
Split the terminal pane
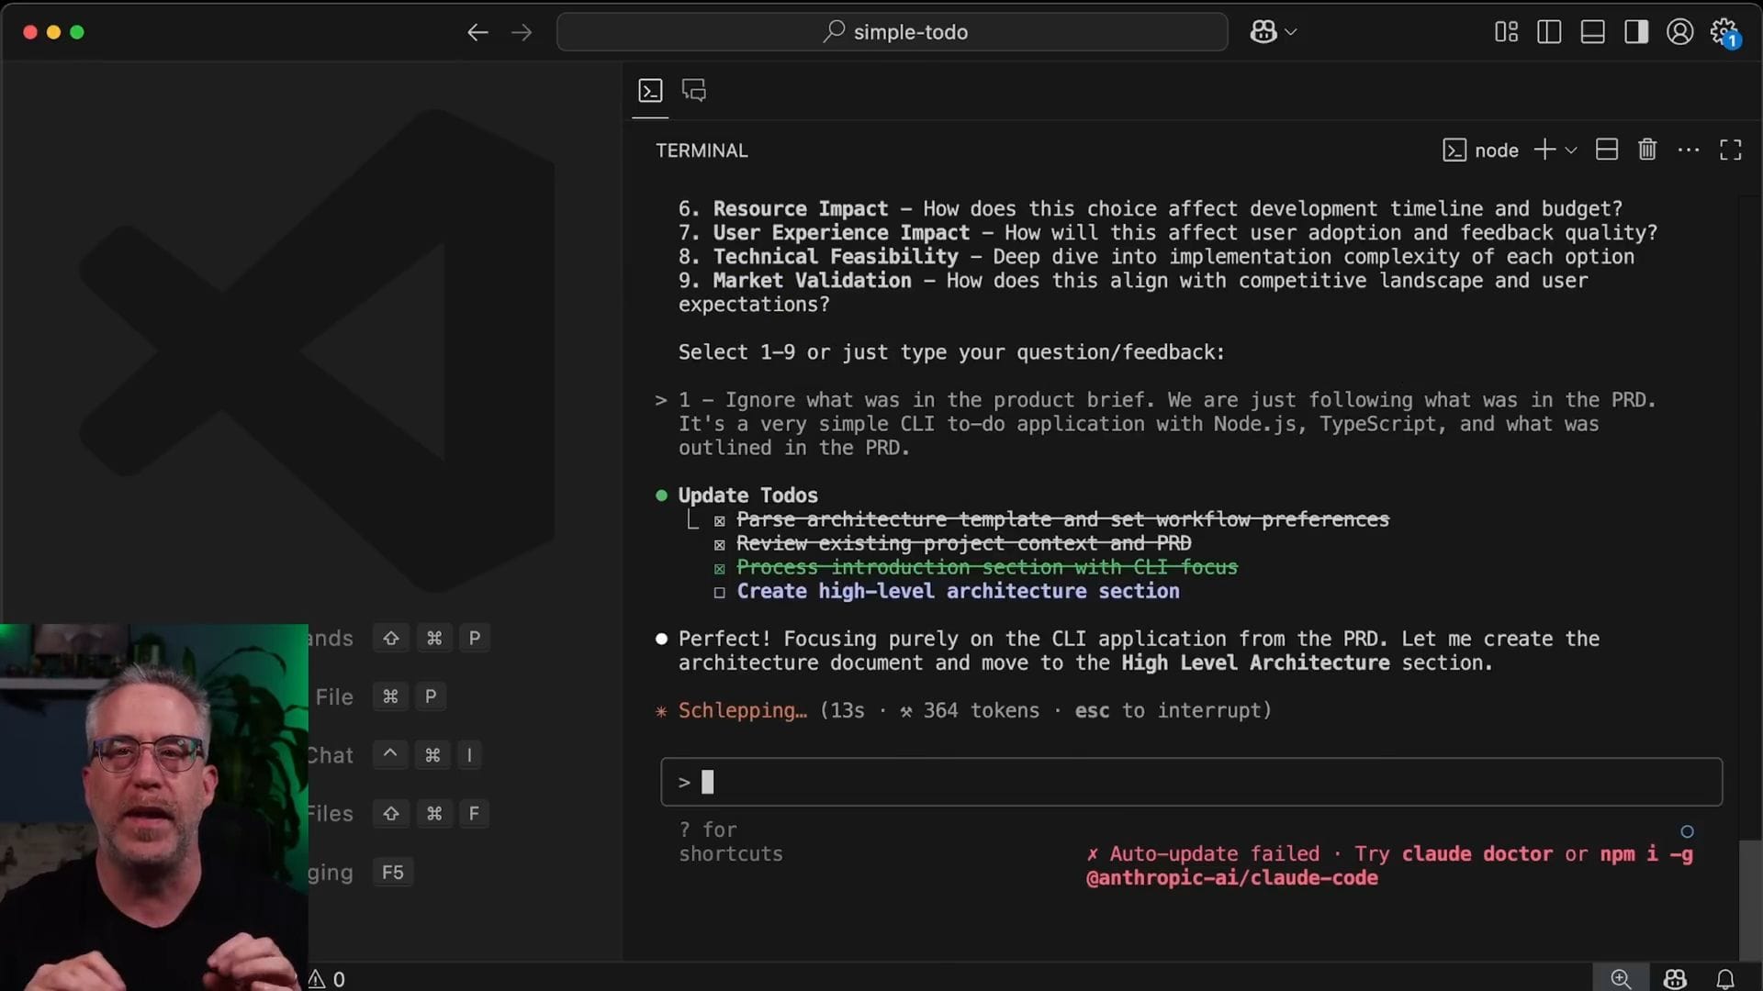point(1606,150)
